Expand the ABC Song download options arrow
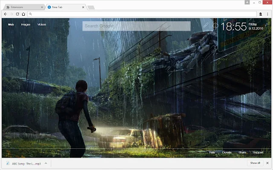 (46, 163)
